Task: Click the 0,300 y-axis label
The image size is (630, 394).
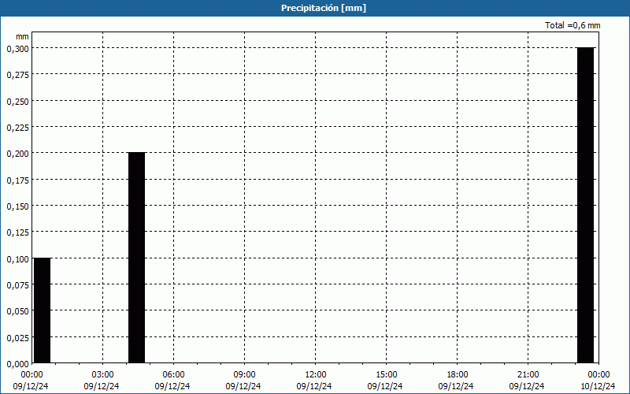Action: coord(17,49)
